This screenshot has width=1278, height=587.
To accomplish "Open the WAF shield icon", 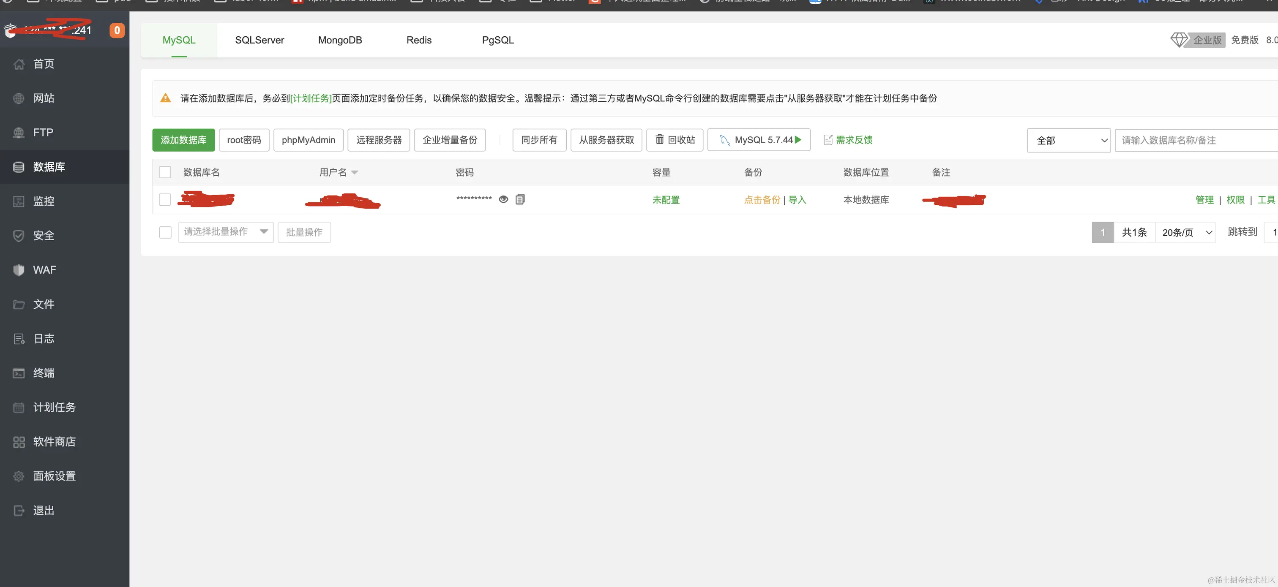I will [x=19, y=270].
